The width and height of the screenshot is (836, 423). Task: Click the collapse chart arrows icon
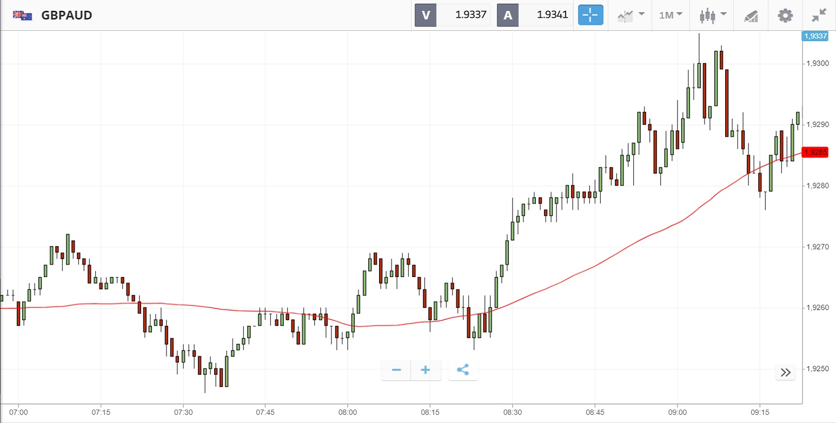pyautogui.click(x=819, y=15)
